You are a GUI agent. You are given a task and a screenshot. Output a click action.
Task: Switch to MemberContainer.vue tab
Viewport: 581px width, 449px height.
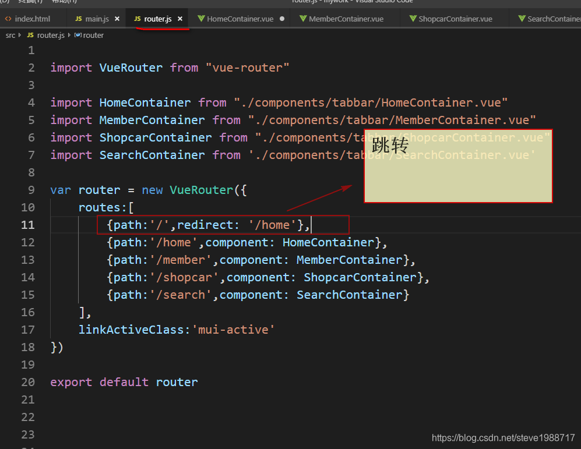[x=346, y=19]
